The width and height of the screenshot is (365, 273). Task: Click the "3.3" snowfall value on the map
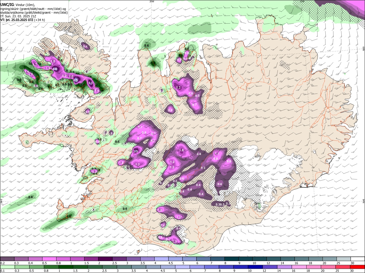tap(91, 83)
